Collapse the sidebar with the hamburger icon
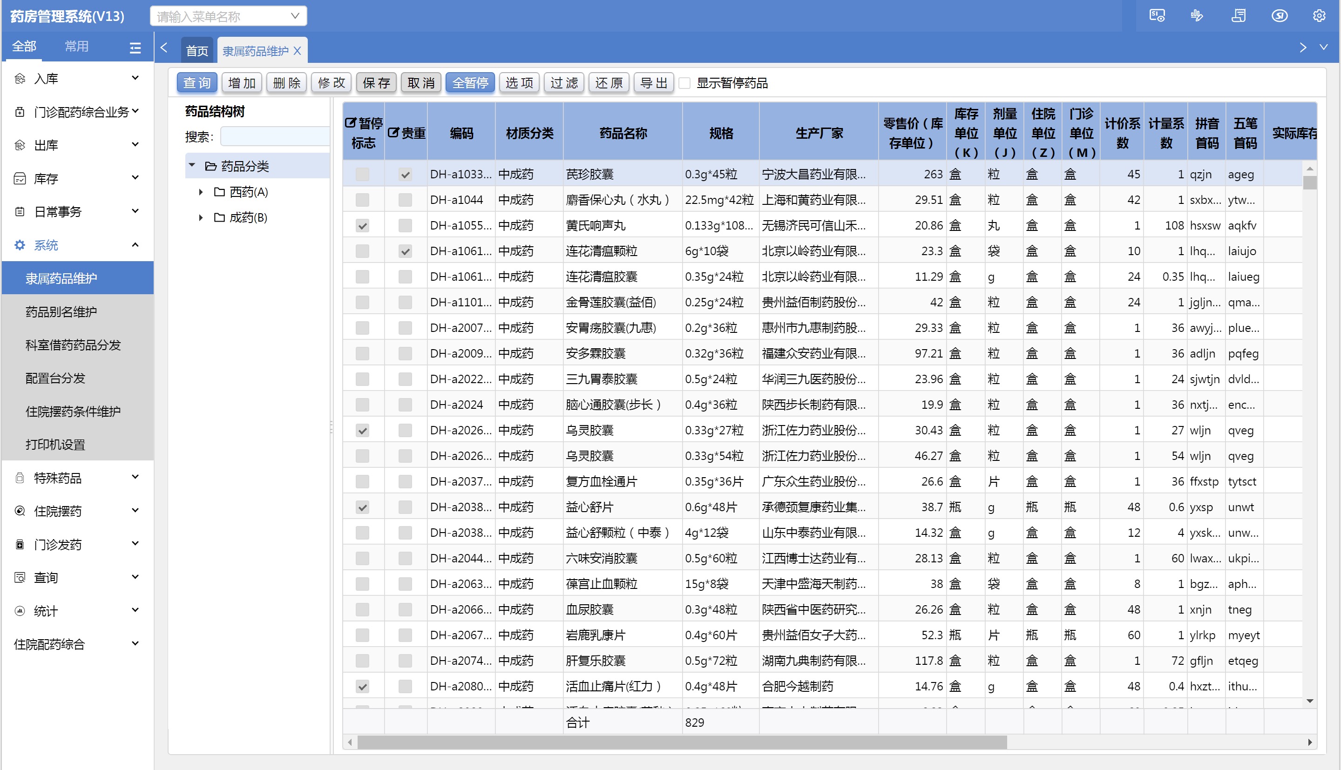The image size is (1341, 770). [135, 47]
